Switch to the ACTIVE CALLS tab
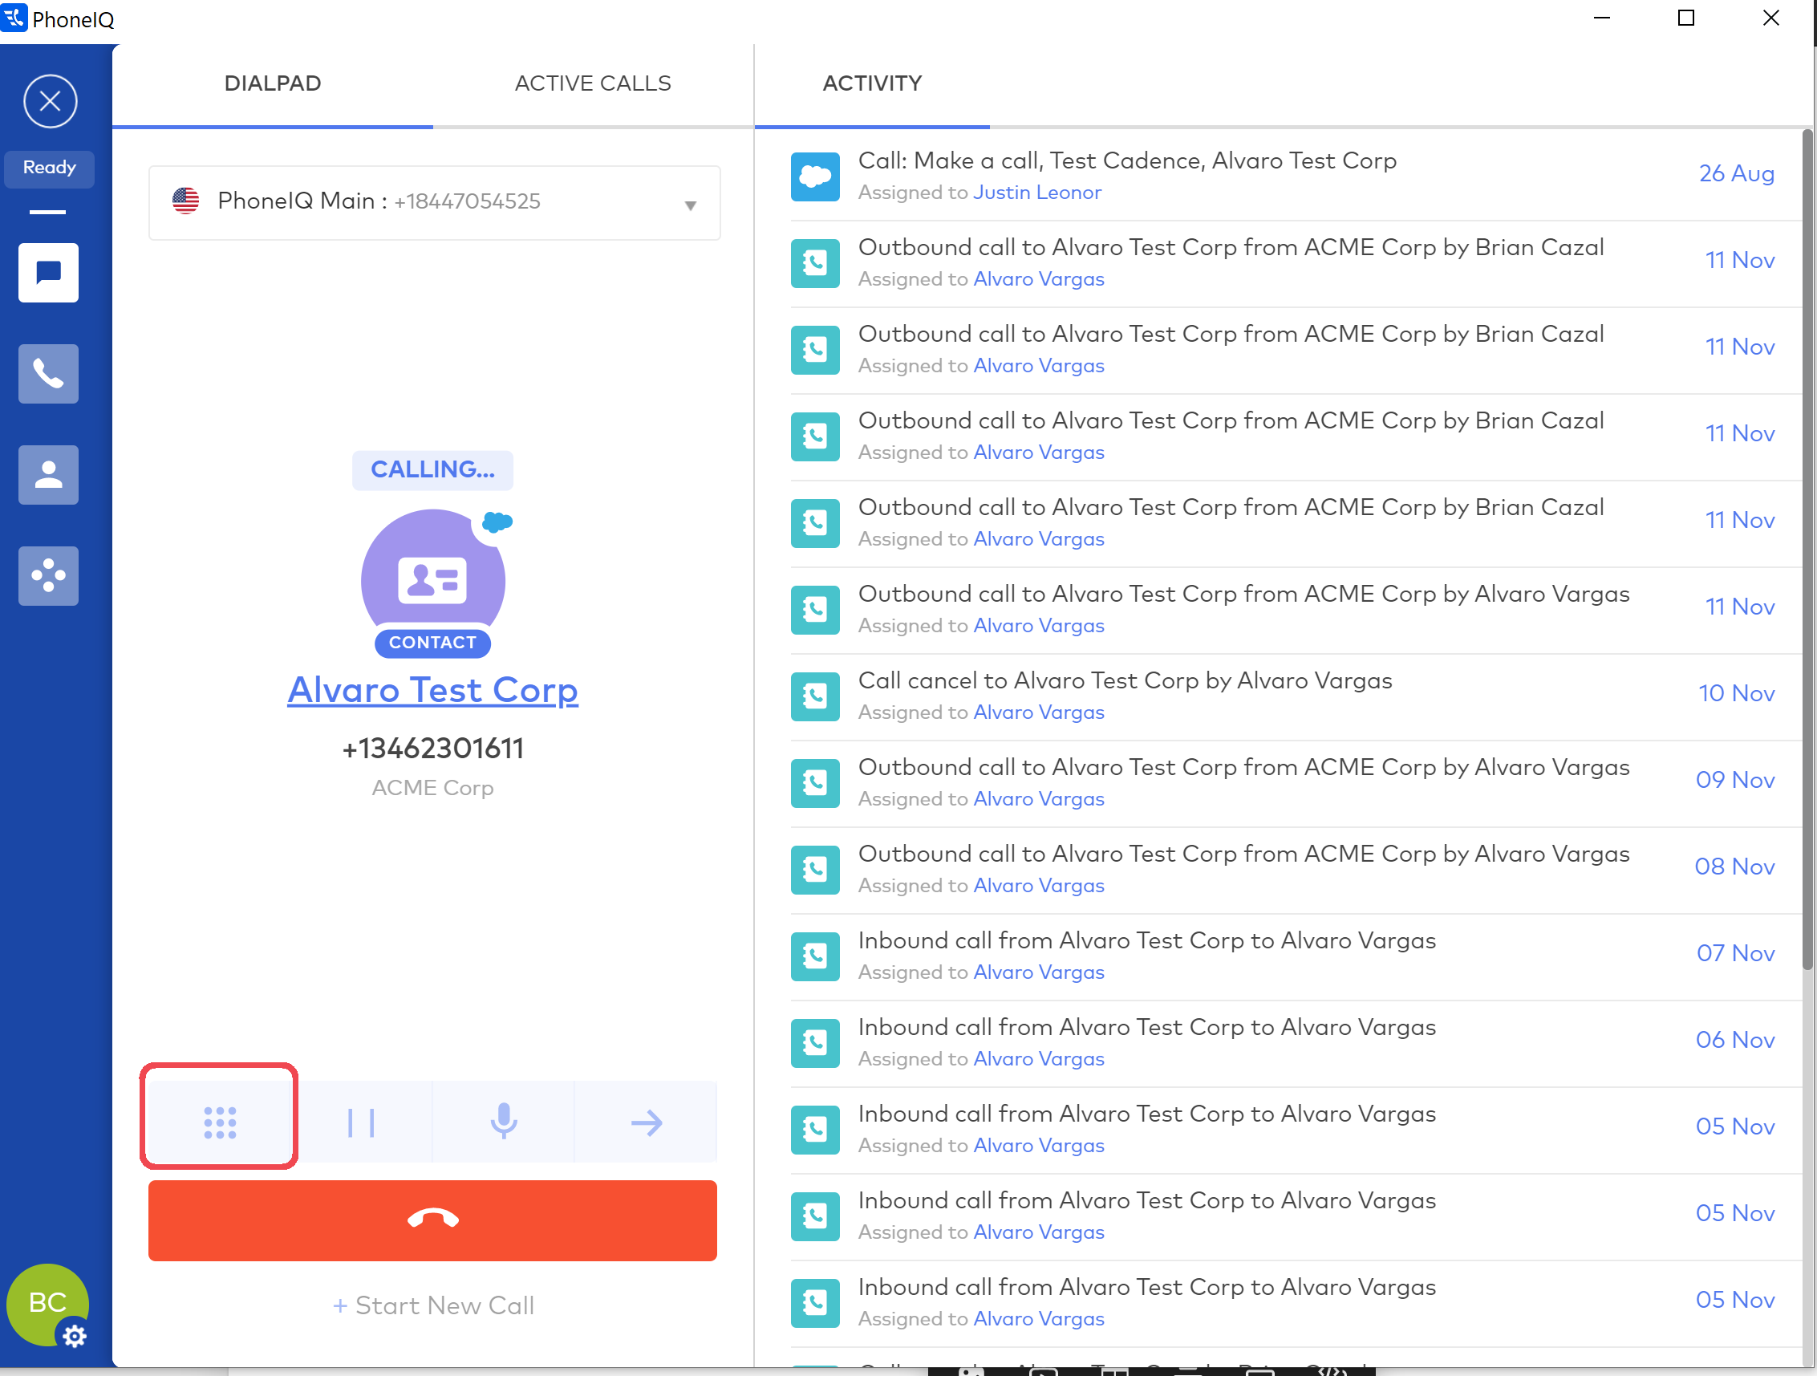The width and height of the screenshot is (1817, 1376). click(x=593, y=83)
